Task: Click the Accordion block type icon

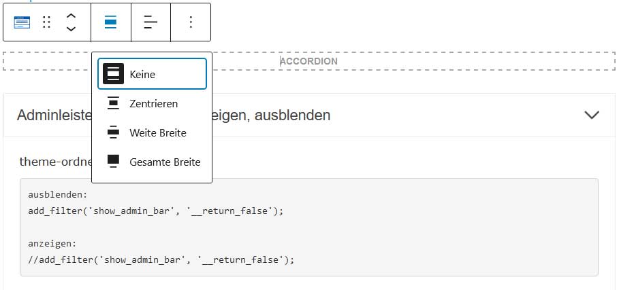Action: pyautogui.click(x=22, y=22)
